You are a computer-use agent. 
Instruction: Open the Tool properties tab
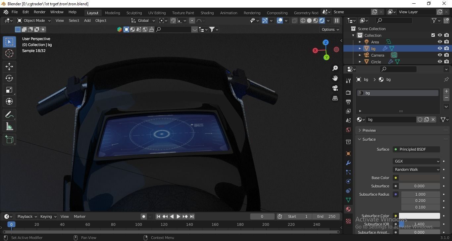coord(348,81)
